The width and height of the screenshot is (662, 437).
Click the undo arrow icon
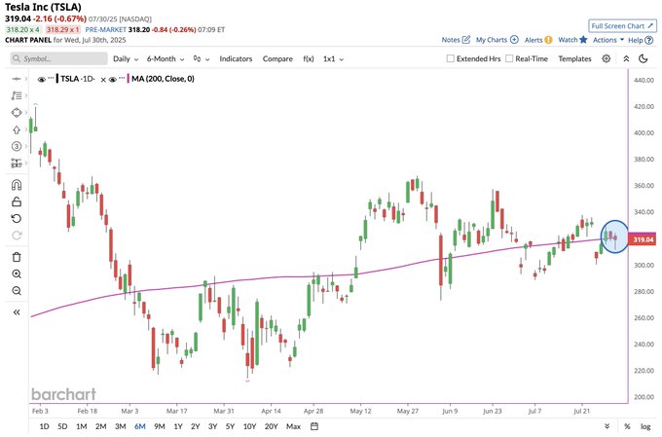(x=17, y=219)
